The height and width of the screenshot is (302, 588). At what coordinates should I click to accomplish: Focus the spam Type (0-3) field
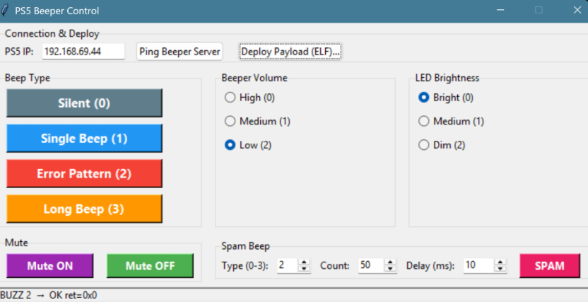pos(288,266)
